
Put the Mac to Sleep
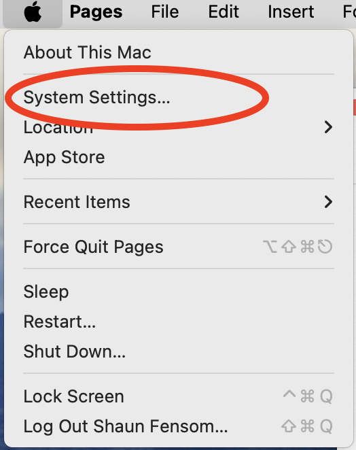click(x=46, y=292)
